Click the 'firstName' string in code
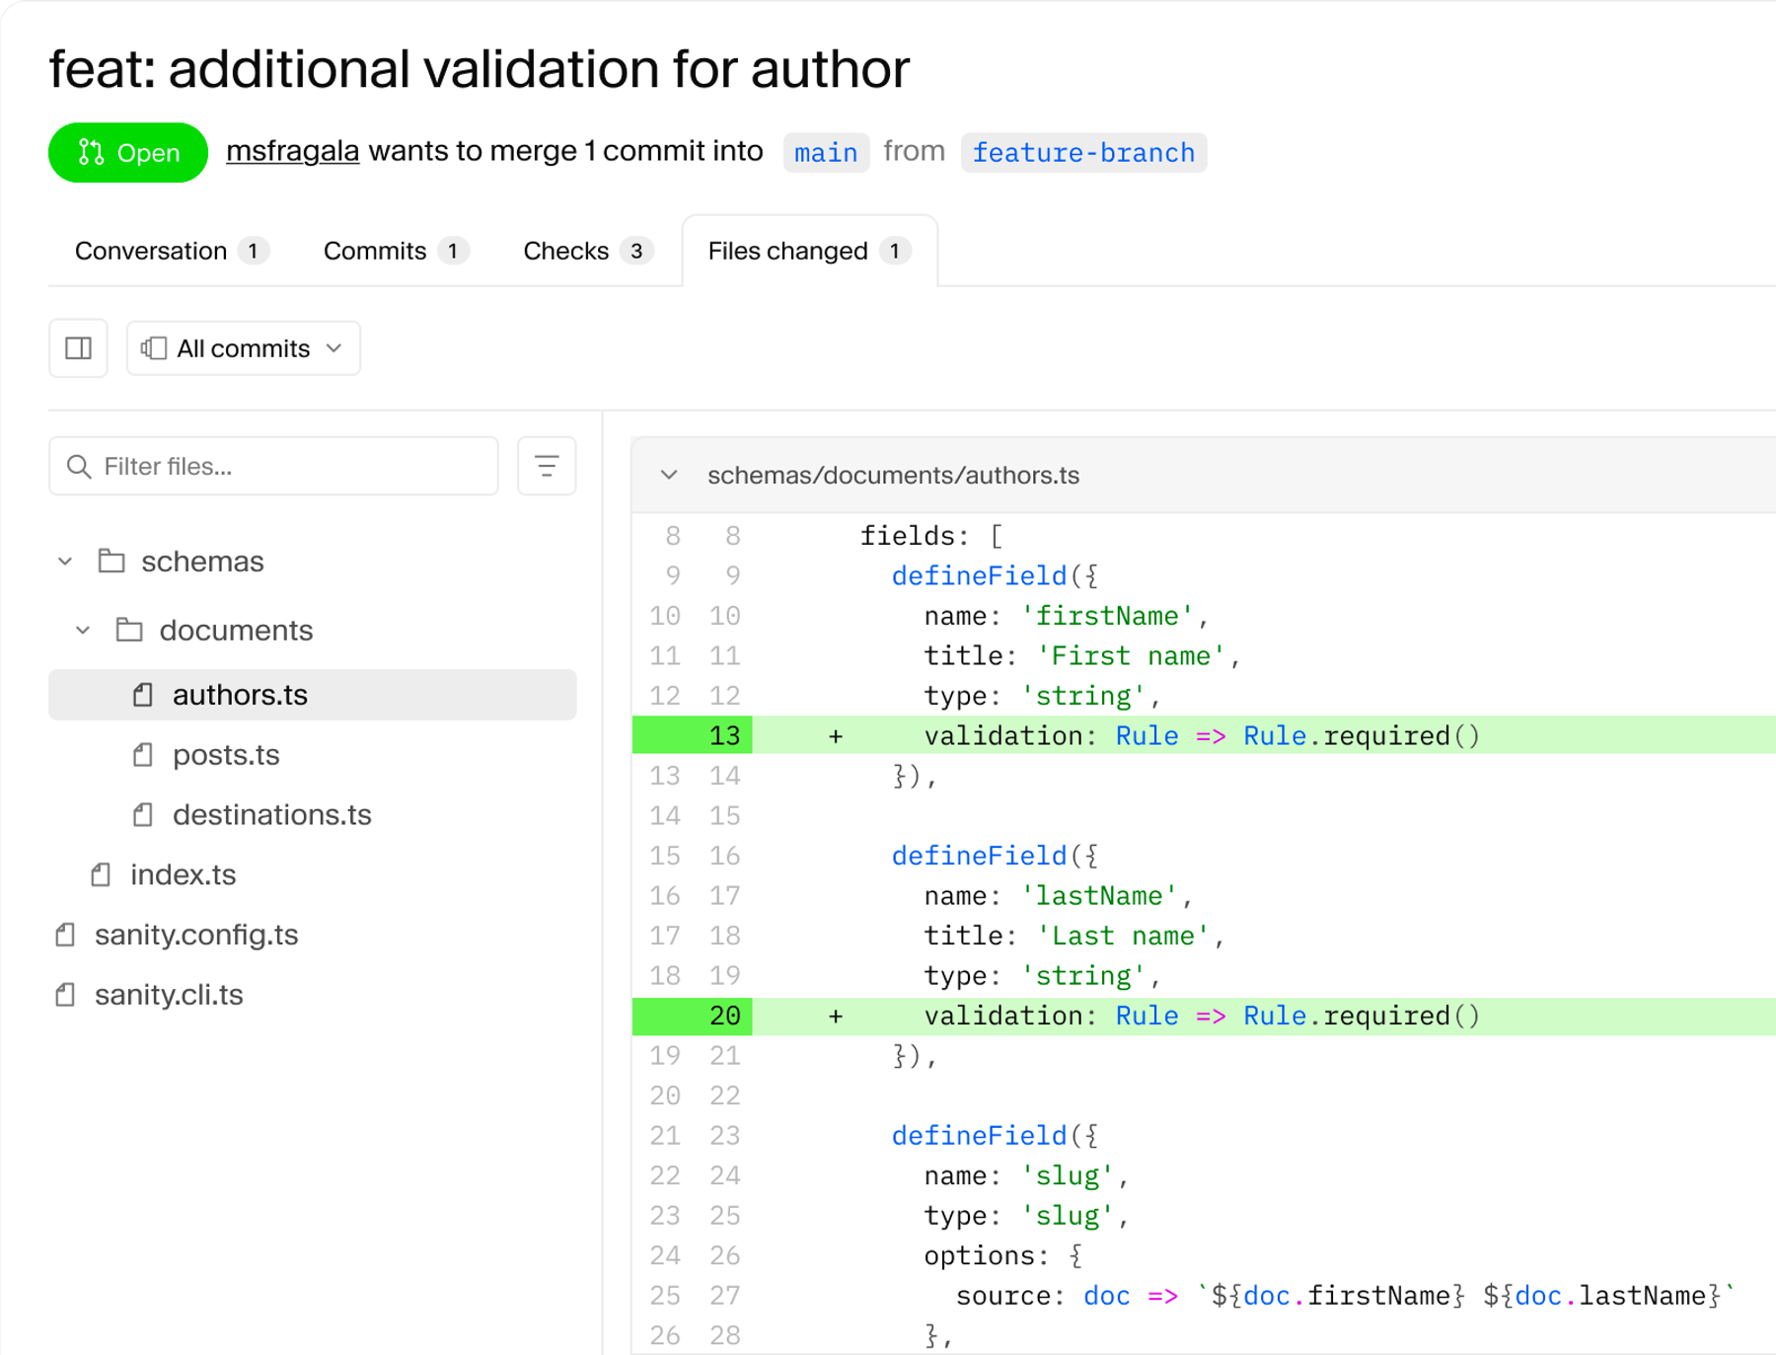This screenshot has height=1355, width=1776. click(x=1106, y=616)
